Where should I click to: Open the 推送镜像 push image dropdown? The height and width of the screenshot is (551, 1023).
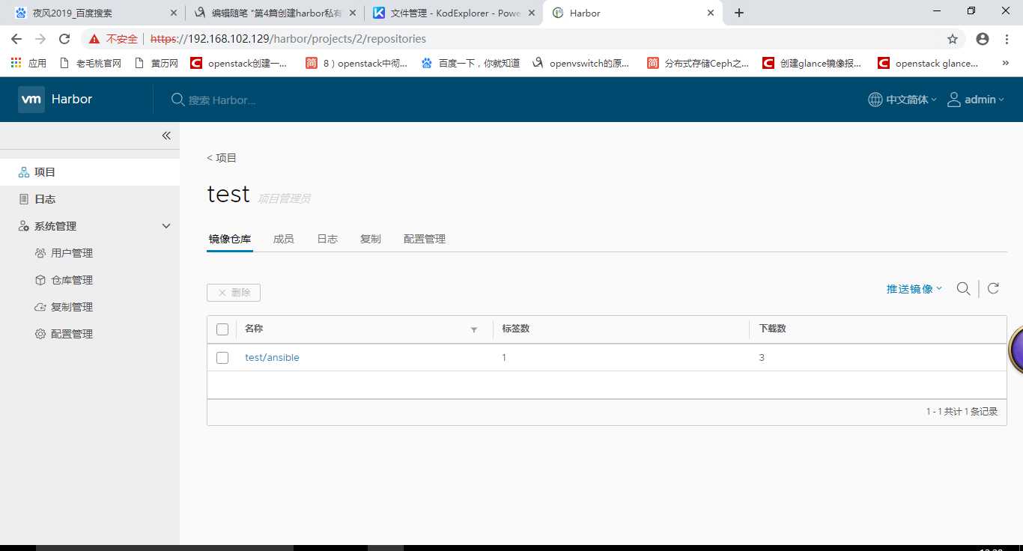pyautogui.click(x=914, y=289)
